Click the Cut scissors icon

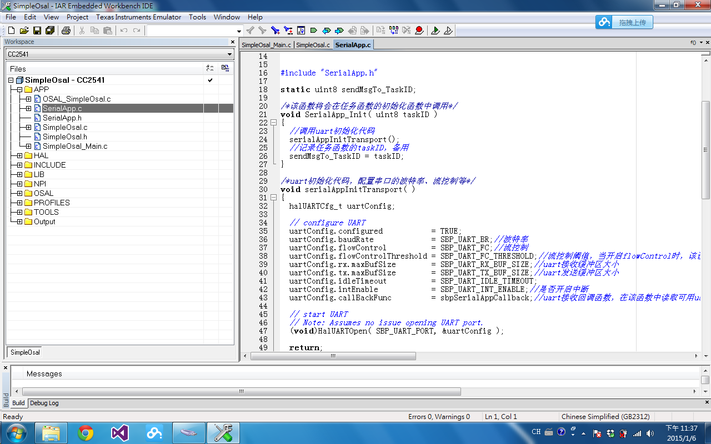(x=82, y=31)
